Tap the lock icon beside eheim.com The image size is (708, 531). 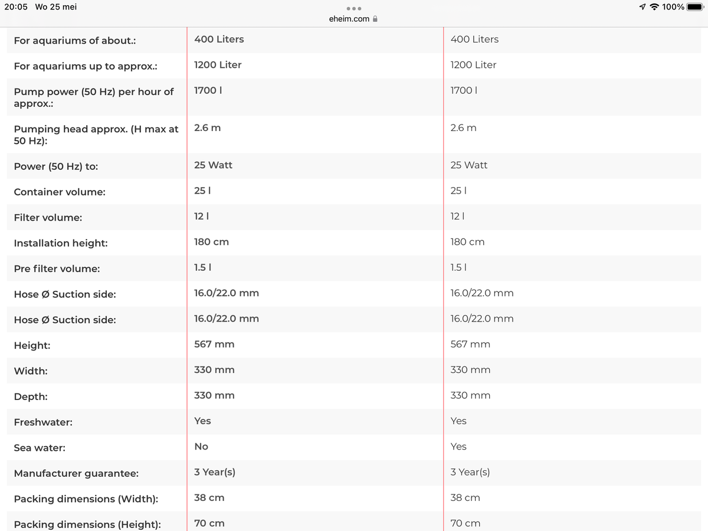(376, 18)
